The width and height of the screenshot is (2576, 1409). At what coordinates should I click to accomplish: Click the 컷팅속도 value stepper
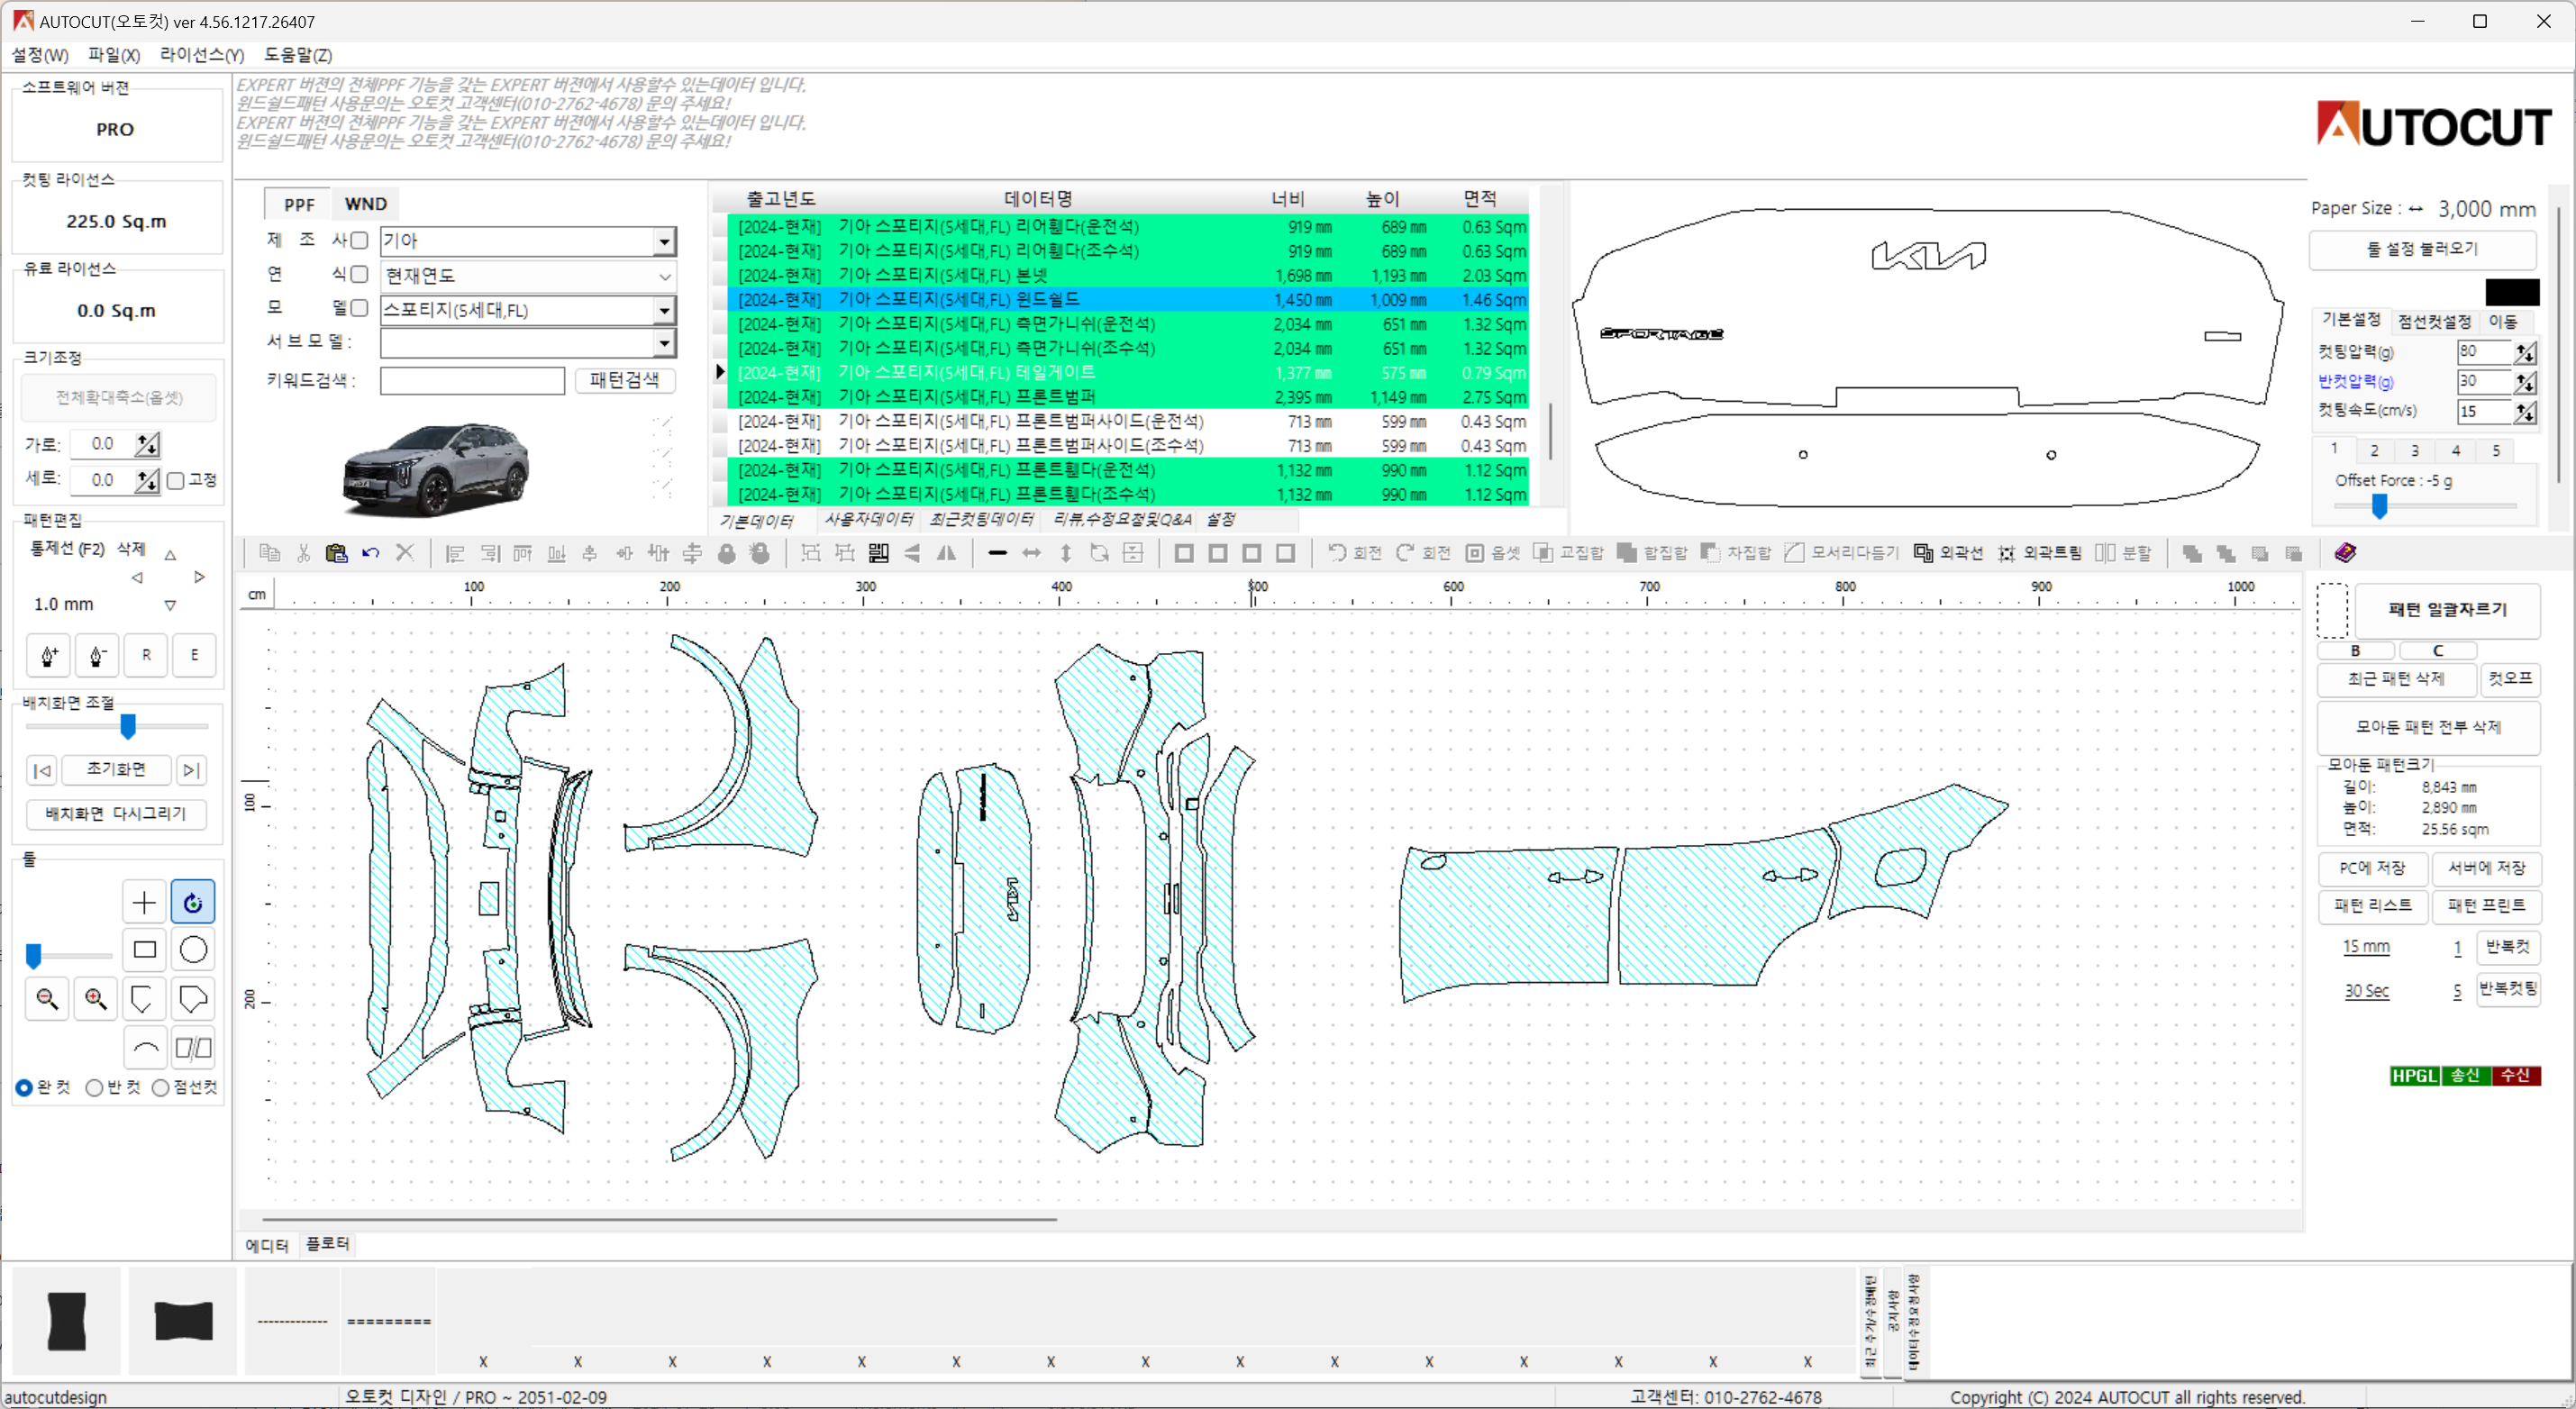pyautogui.click(x=2525, y=412)
